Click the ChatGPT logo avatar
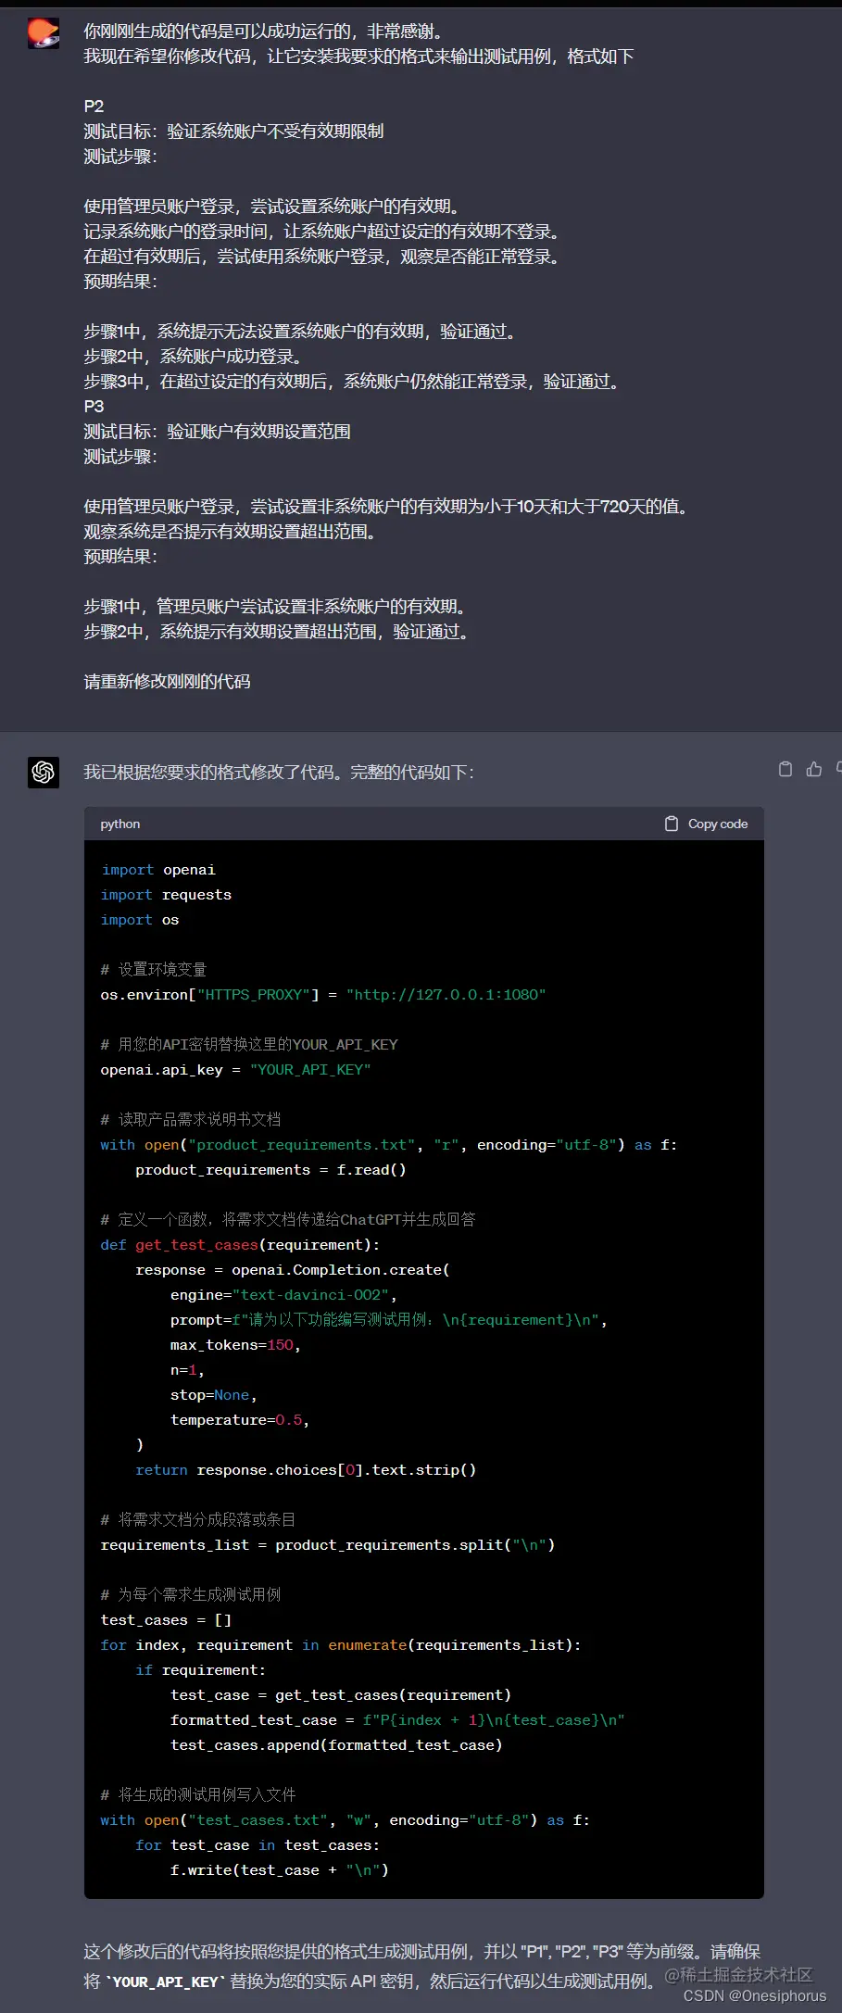This screenshot has width=842, height=2013. click(44, 772)
